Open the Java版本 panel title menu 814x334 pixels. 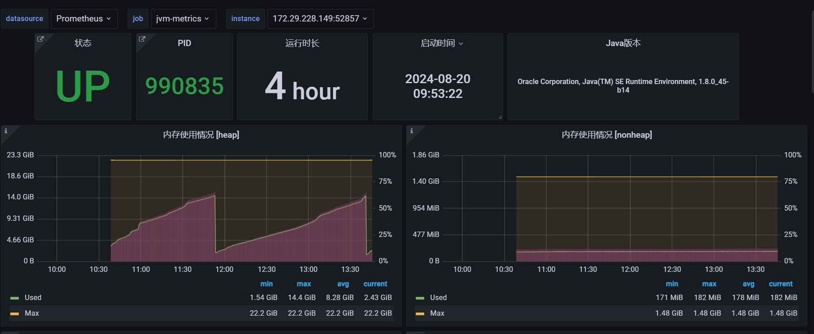point(623,43)
